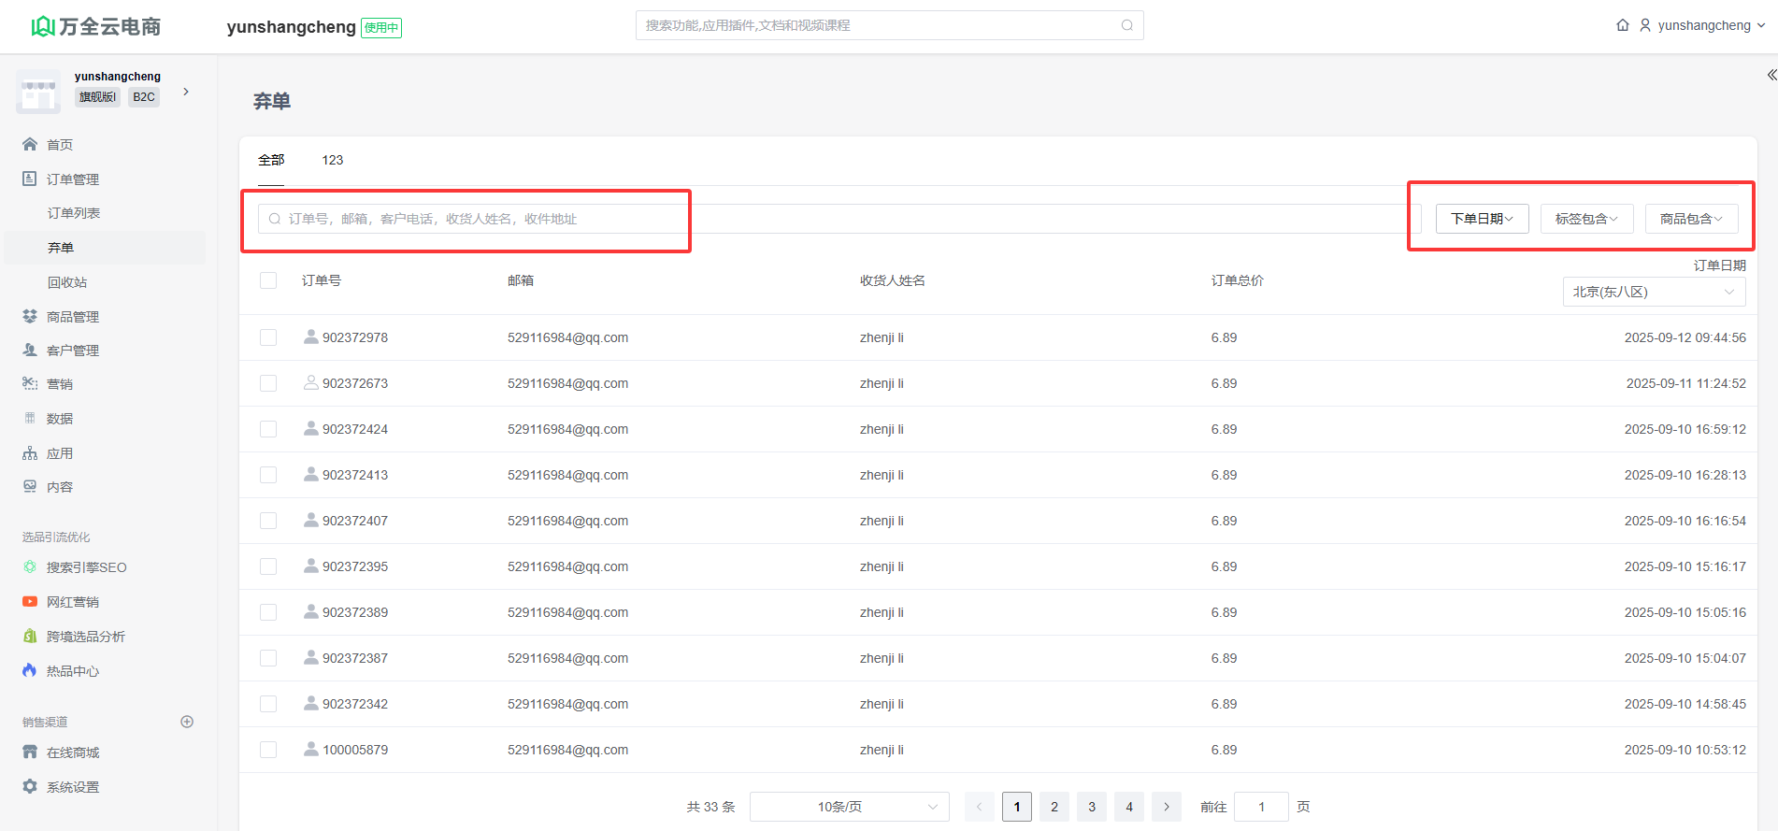The image size is (1778, 831).
Task: Switch to the 123 tab
Action: [332, 160]
